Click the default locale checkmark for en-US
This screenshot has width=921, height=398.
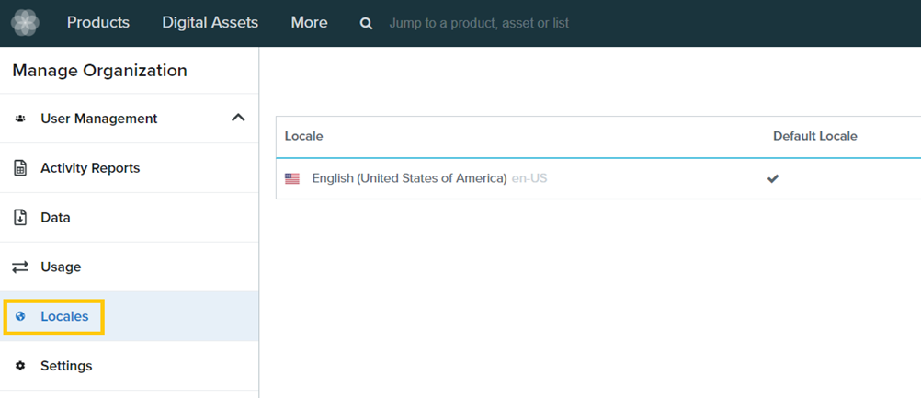[773, 178]
